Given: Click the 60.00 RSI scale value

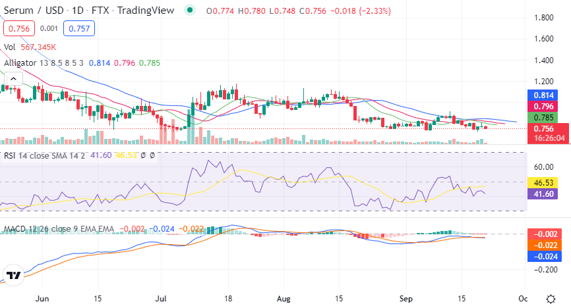Looking at the screenshot, I should (543, 167).
